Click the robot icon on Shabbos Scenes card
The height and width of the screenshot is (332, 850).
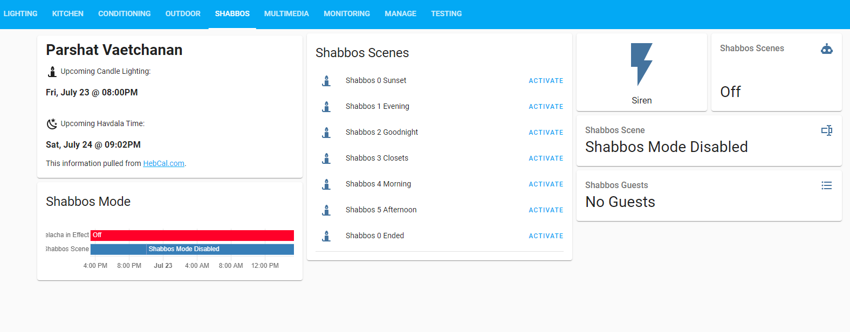pyautogui.click(x=827, y=49)
